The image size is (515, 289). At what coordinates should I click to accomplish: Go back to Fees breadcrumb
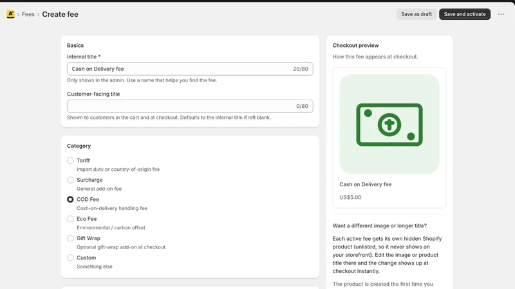[x=28, y=14]
